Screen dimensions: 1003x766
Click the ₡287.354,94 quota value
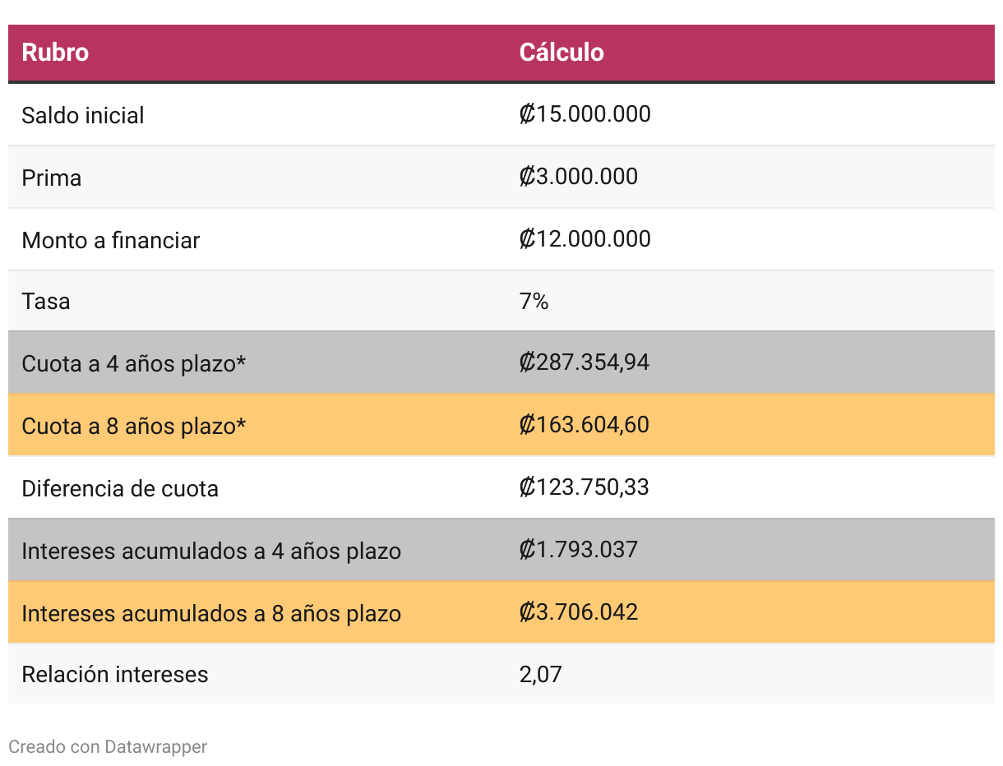pos(584,362)
